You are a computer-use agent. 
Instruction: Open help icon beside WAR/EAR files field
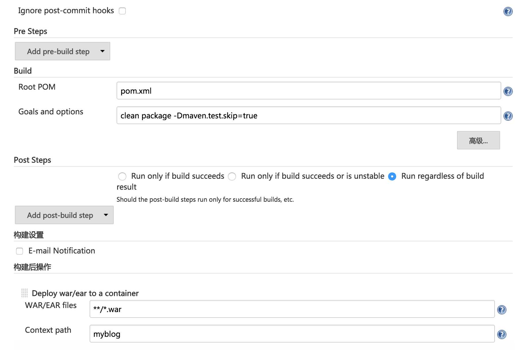[502, 310]
